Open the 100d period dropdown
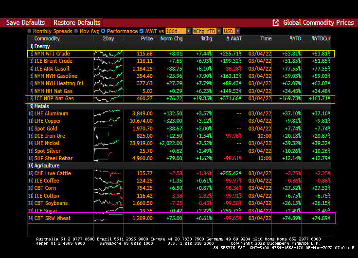 coord(177,31)
